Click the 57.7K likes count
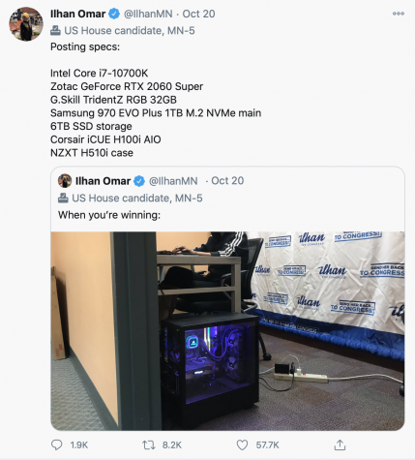This screenshot has width=415, height=460. point(267,445)
